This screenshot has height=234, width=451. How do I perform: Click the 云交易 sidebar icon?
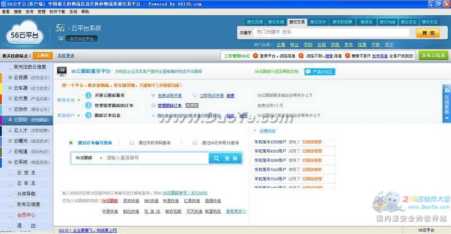click(x=10, y=99)
